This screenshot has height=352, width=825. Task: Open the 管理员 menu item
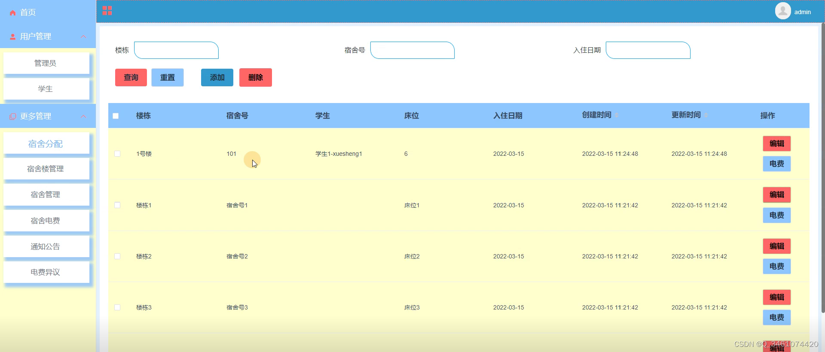click(x=46, y=63)
